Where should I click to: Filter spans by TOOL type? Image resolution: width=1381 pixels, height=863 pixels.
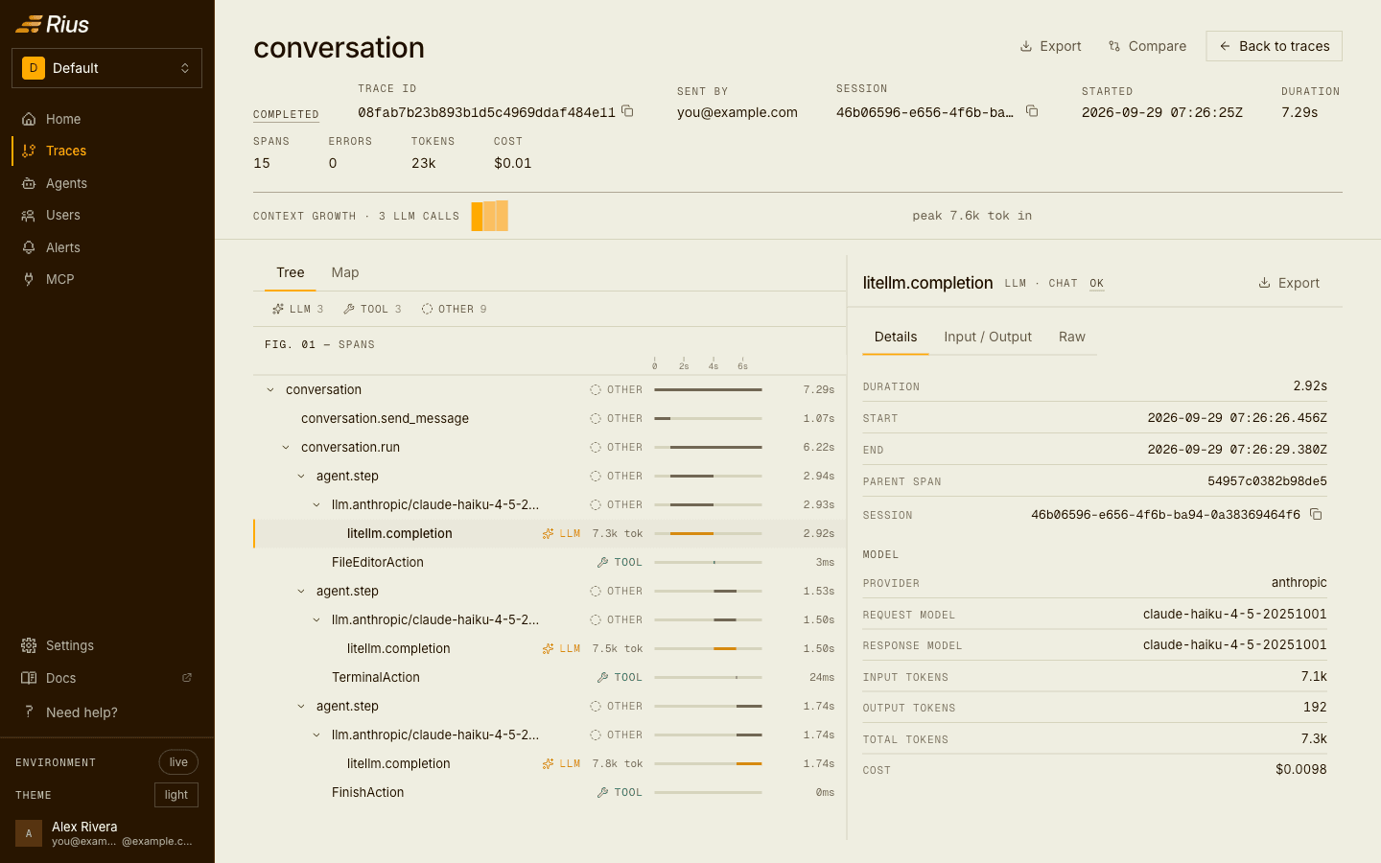click(x=372, y=309)
